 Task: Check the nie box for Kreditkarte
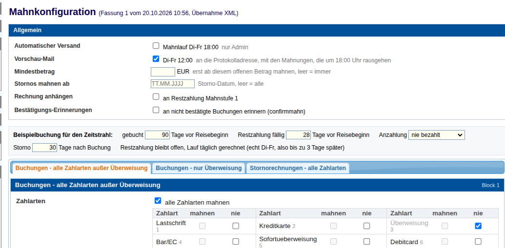366,226
